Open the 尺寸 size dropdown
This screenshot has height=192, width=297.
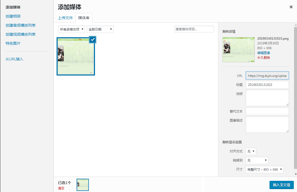264,169
